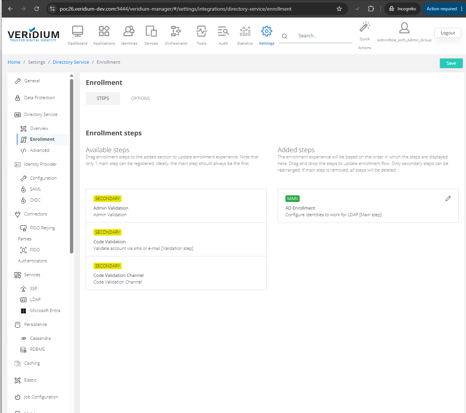Screen dimensions: 466x413
Task: Open the Dashboard monitor icon
Action: coord(78,31)
